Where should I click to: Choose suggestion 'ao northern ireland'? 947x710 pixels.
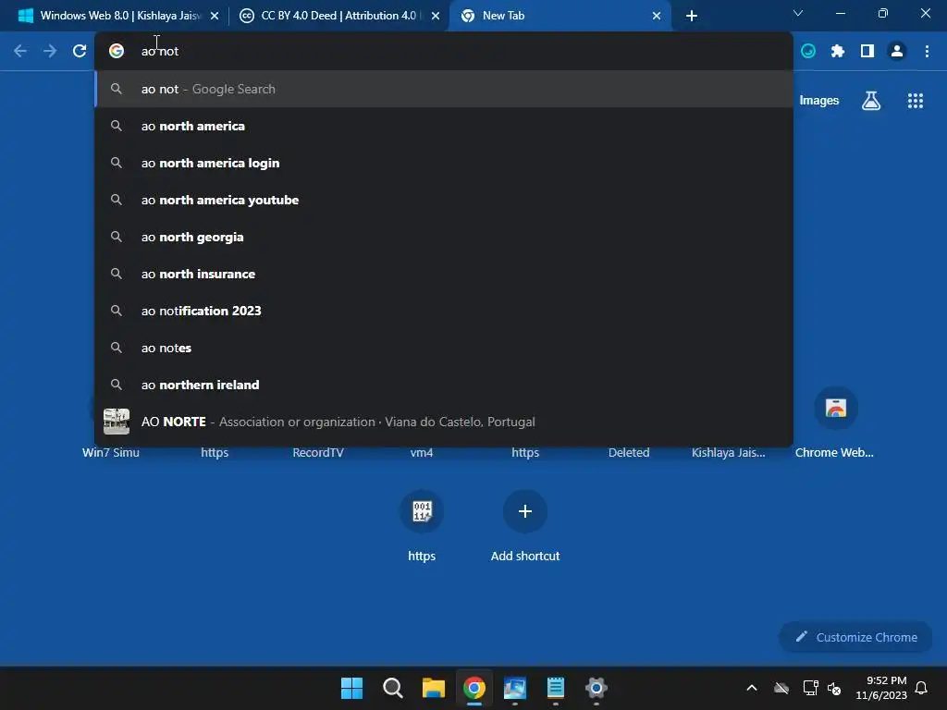[x=444, y=385]
